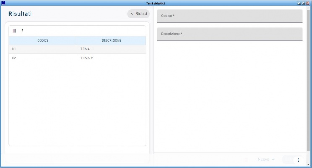The width and height of the screenshot is (312, 168).
Task: Focus the Descrizione input field
Action: (x=230, y=34)
